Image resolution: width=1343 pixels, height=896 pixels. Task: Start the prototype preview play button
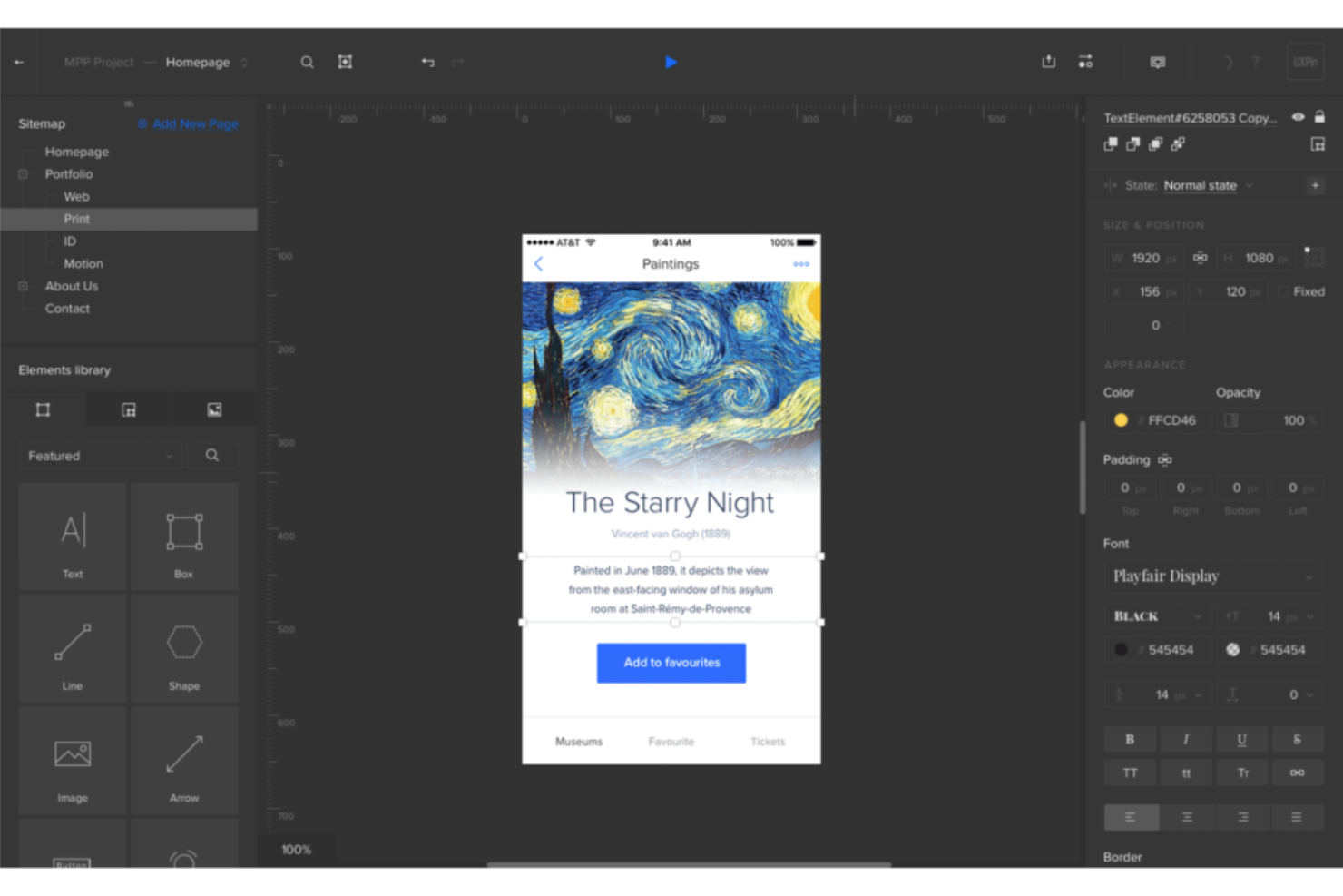click(671, 63)
